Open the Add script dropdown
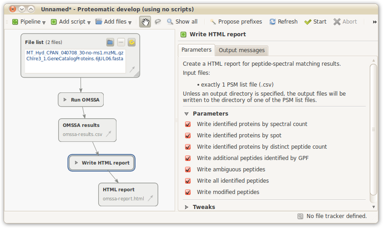This screenshot has width=383, height=228. click(x=71, y=22)
